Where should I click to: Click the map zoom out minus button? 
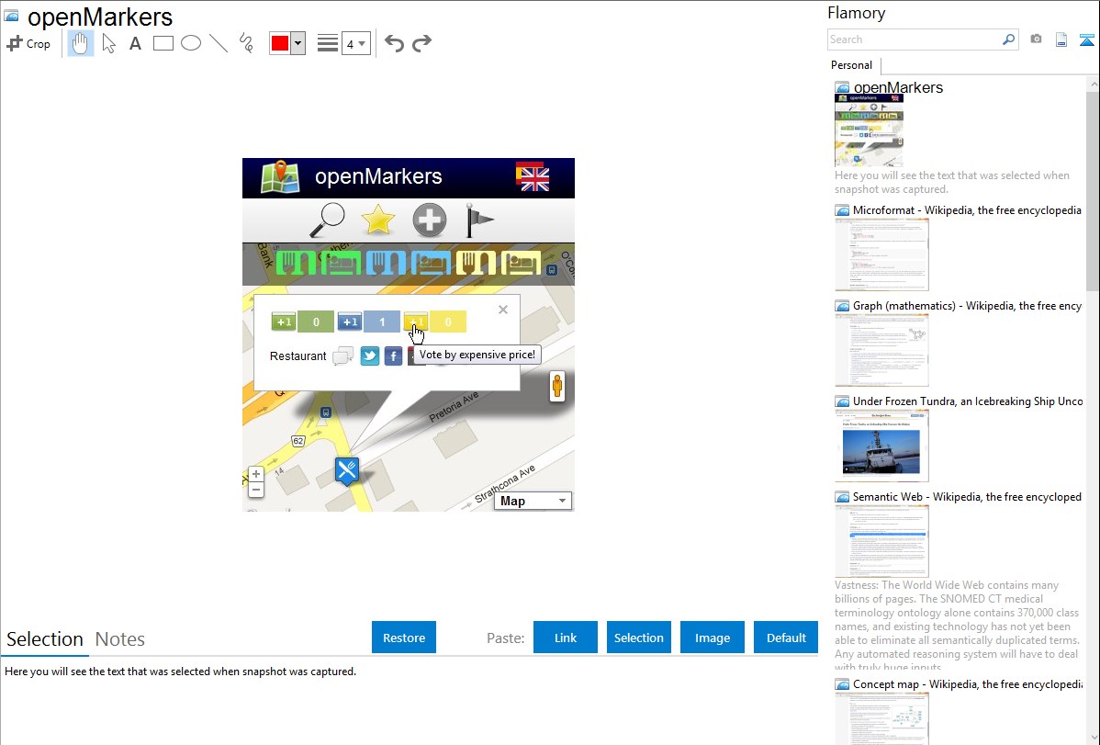[256, 490]
